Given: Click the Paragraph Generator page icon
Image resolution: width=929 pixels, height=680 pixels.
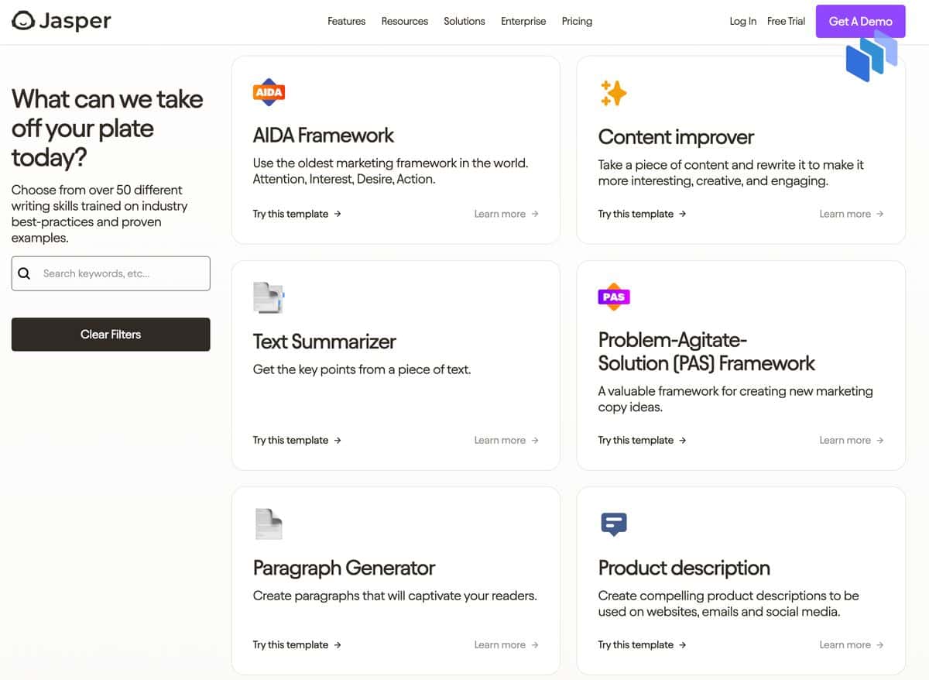Looking at the screenshot, I should pyautogui.click(x=269, y=524).
